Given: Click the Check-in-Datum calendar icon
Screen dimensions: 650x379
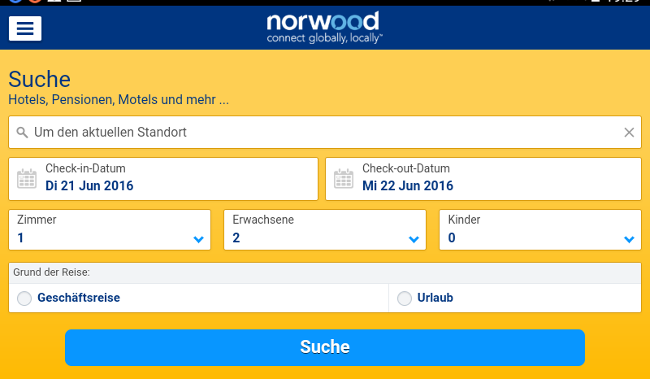Looking at the screenshot, I should click(x=27, y=178).
